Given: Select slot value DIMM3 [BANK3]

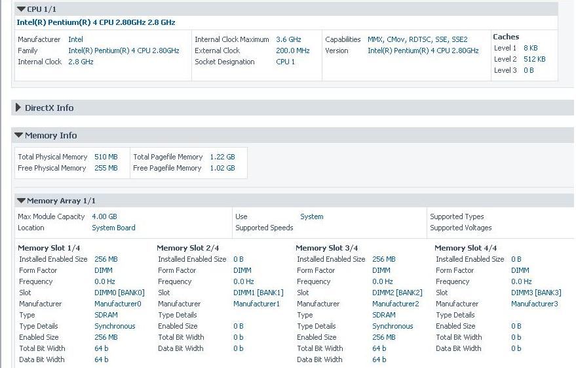Looking at the screenshot, I should point(536,293).
